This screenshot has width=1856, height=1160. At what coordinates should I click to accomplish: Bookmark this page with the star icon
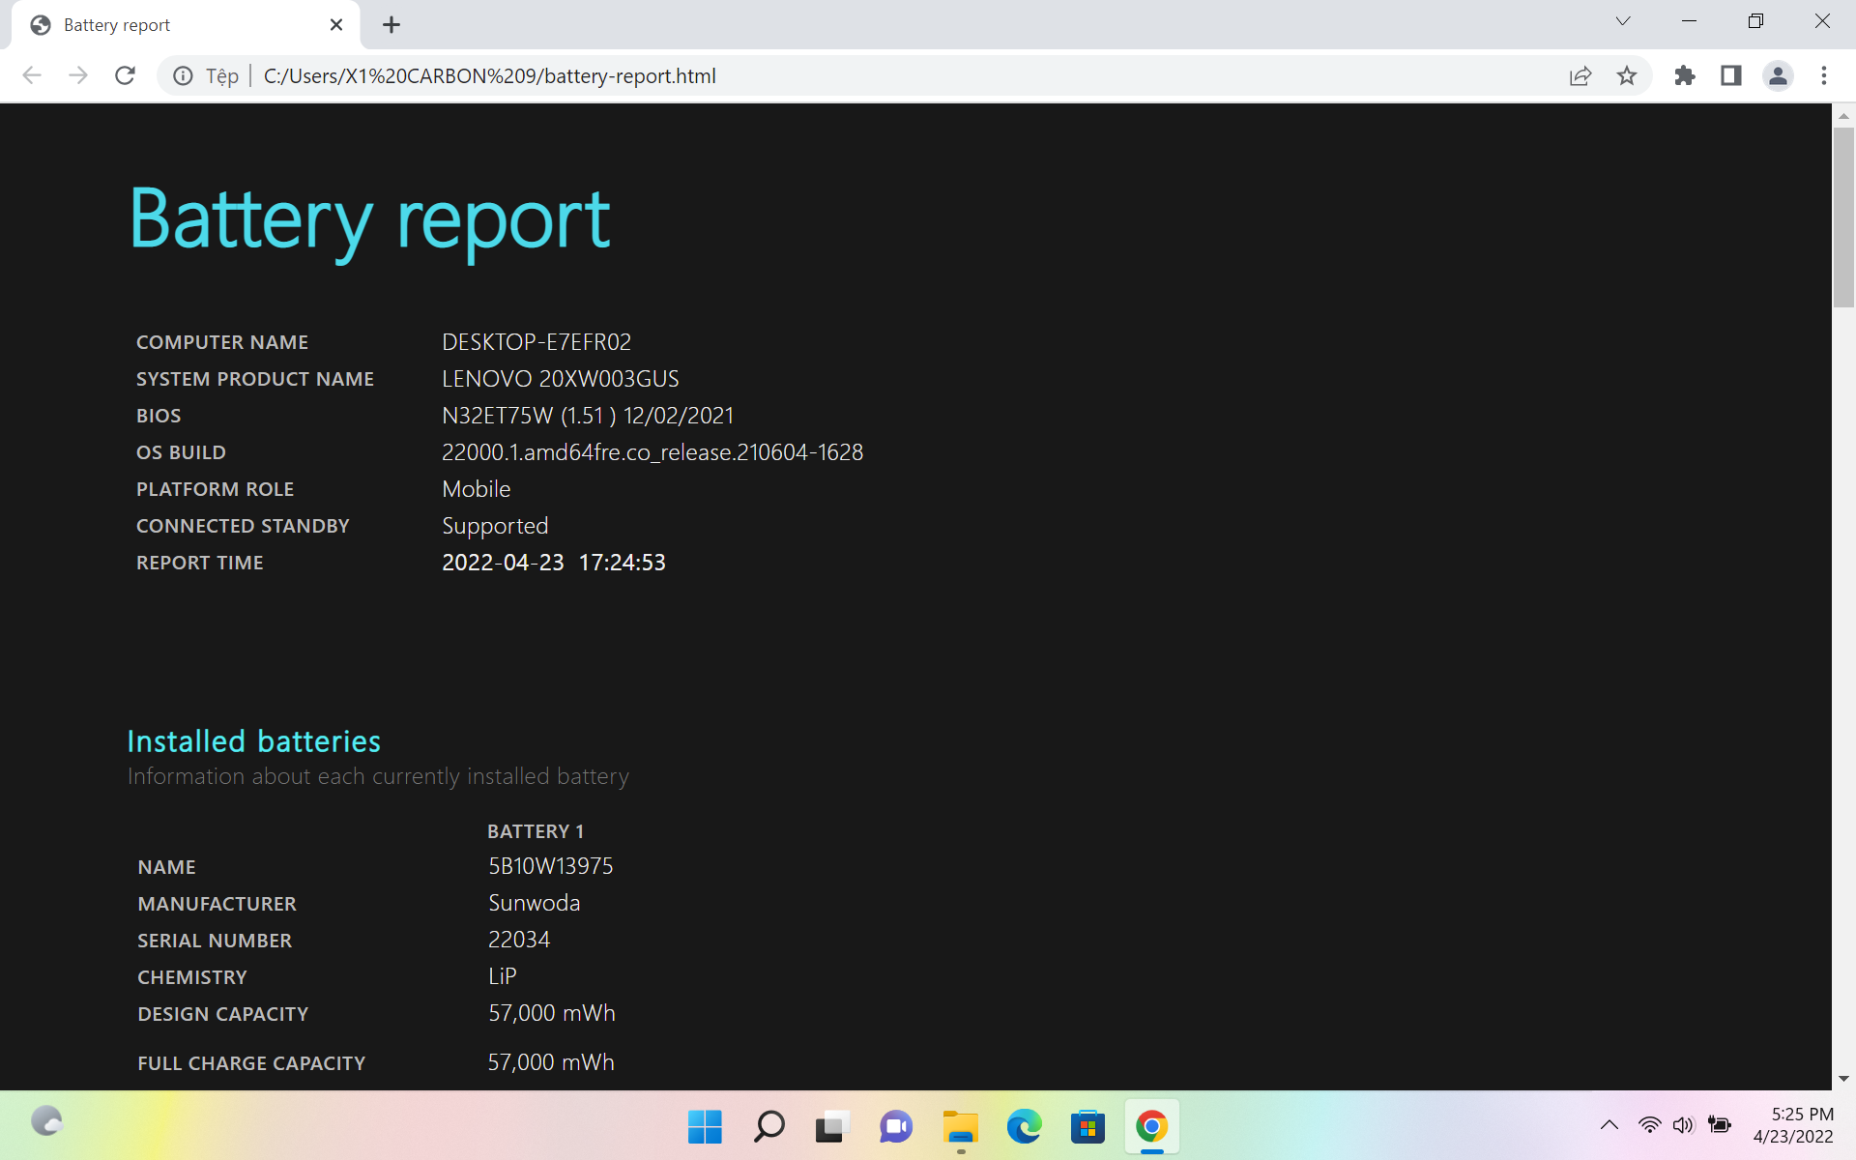coord(1627,75)
